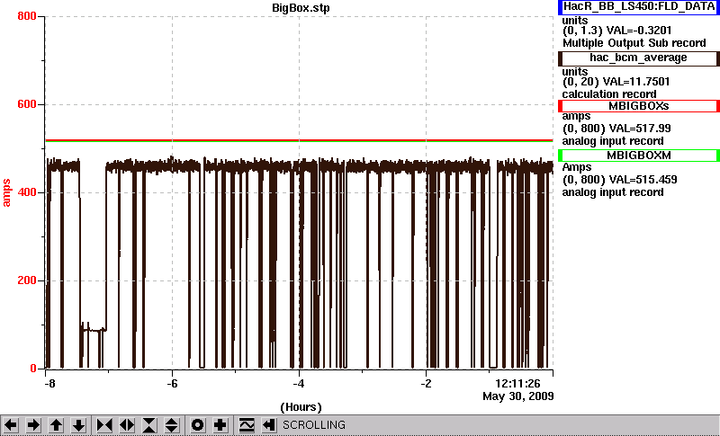
Task: Click the May 30, 2009 date label
Action: coord(518,396)
